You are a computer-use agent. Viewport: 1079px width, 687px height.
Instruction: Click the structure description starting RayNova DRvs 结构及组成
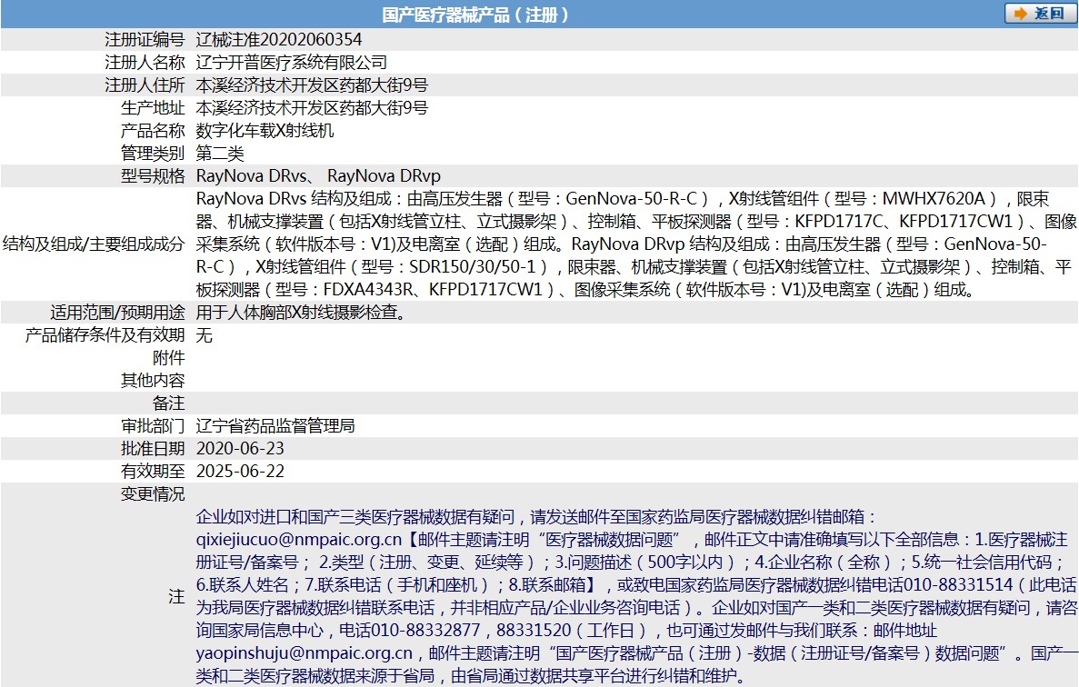point(635,244)
